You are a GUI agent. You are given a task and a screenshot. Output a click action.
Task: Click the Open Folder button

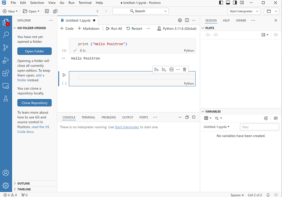pos(34,51)
